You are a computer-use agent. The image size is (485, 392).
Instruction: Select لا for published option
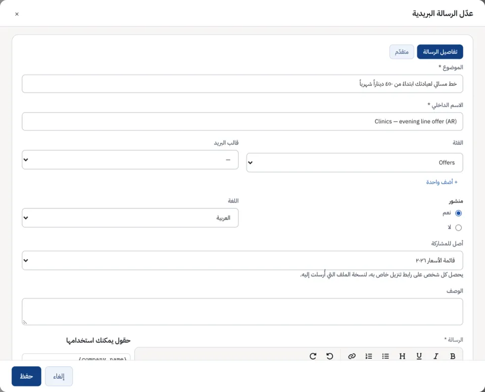click(458, 228)
